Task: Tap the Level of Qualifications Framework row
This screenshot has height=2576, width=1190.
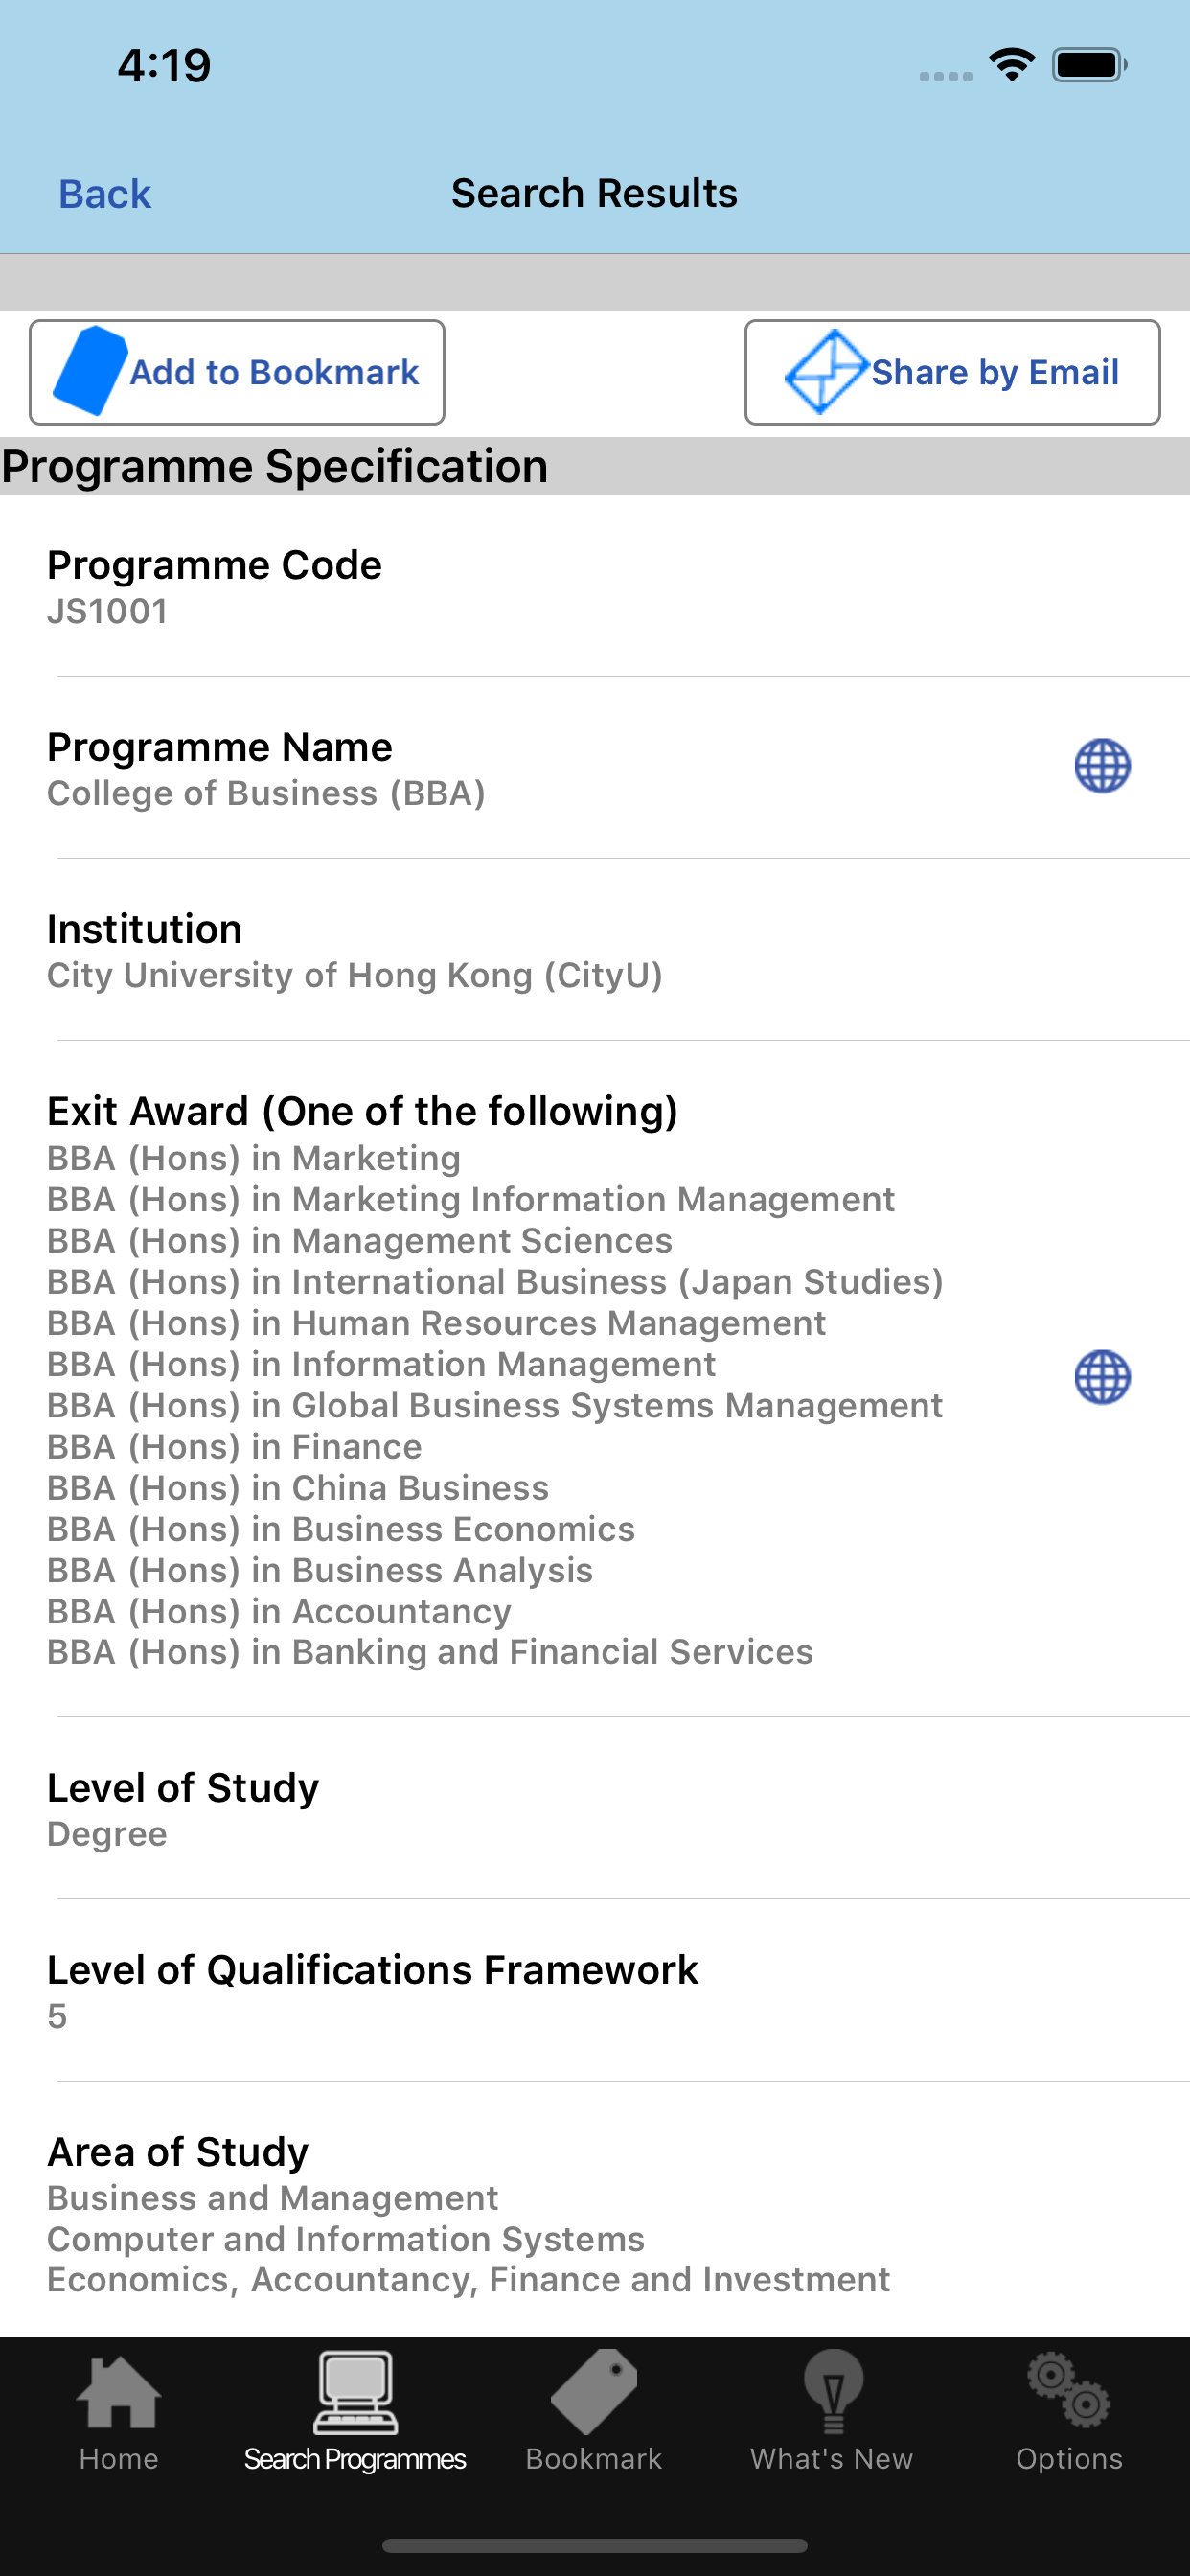Action: click(x=595, y=1991)
